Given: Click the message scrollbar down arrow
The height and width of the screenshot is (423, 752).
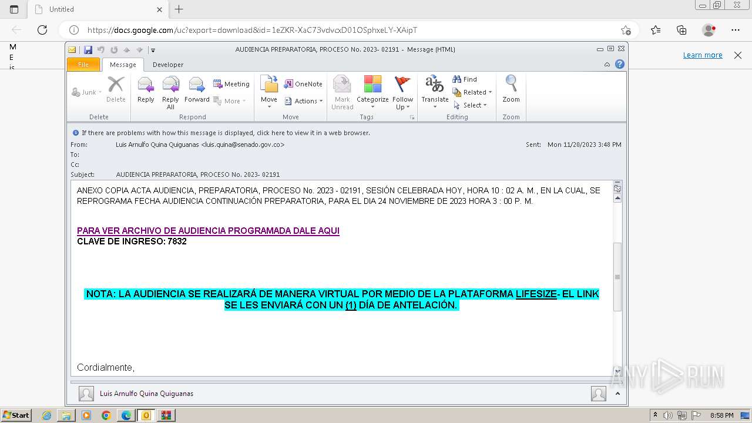Looking at the screenshot, I should coord(617,371).
